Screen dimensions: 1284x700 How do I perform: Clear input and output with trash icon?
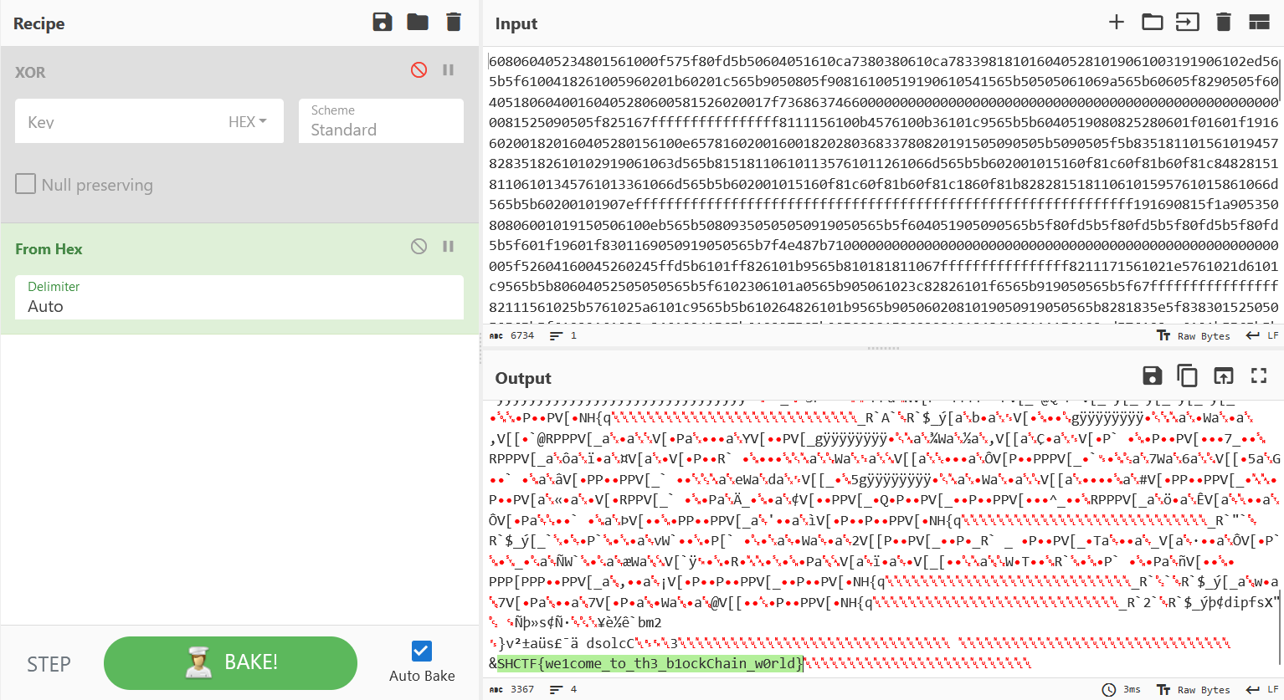pyautogui.click(x=1224, y=23)
